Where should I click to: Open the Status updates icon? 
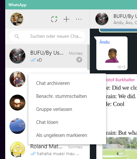pyautogui.click(x=54, y=19)
